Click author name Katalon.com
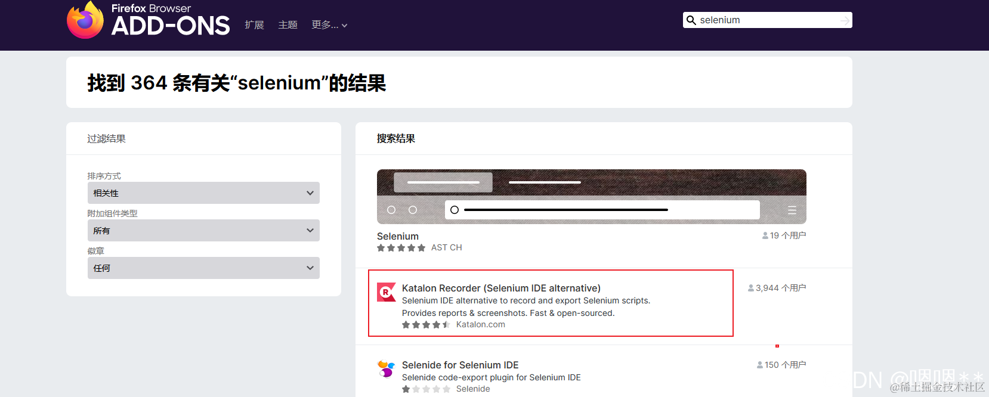This screenshot has width=989, height=397. pyautogui.click(x=481, y=324)
